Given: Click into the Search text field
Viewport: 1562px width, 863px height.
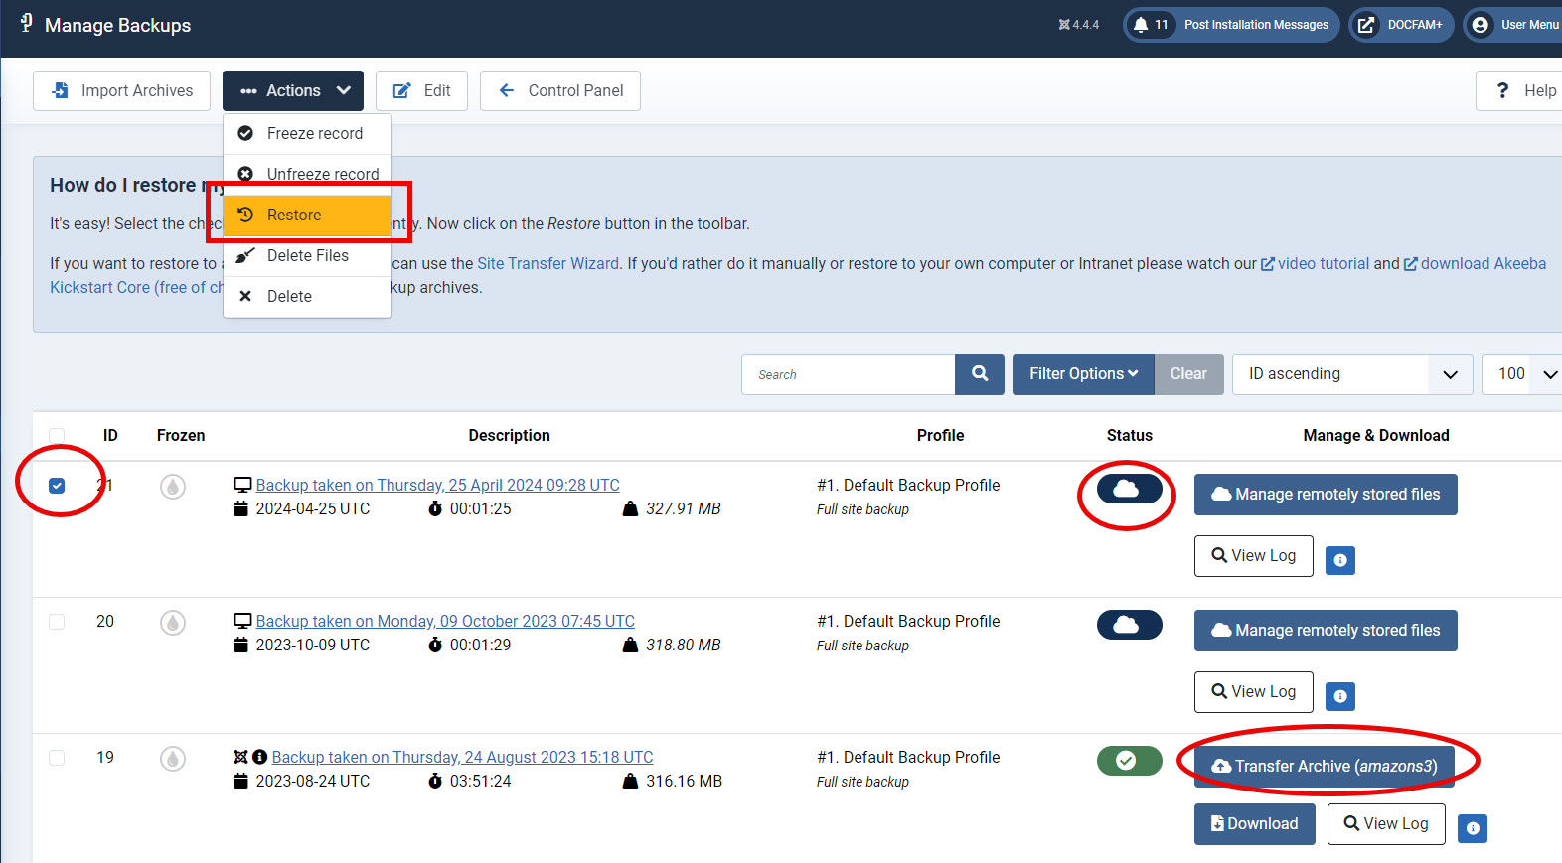Looking at the screenshot, I should coord(848,374).
